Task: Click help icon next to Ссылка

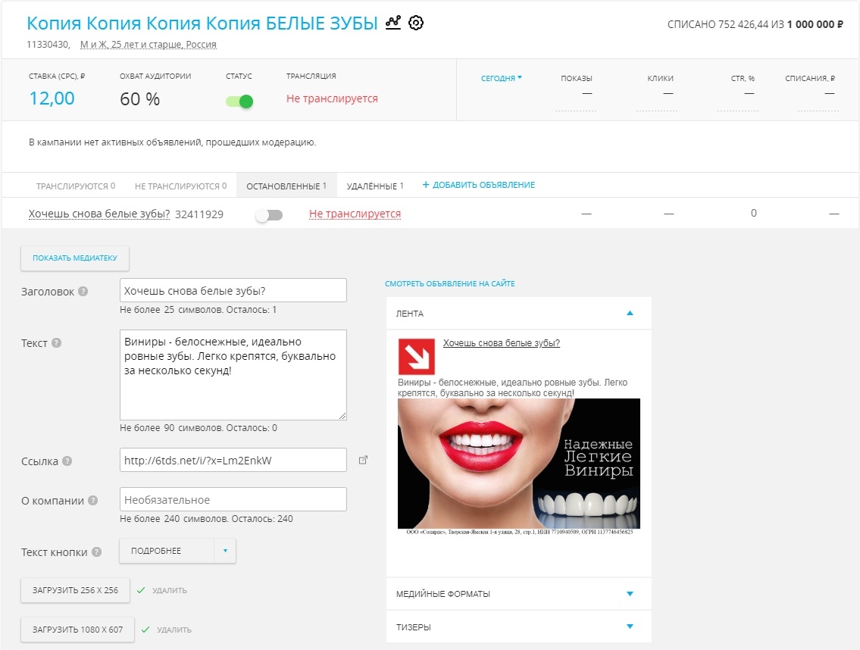Action: pyautogui.click(x=67, y=461)
